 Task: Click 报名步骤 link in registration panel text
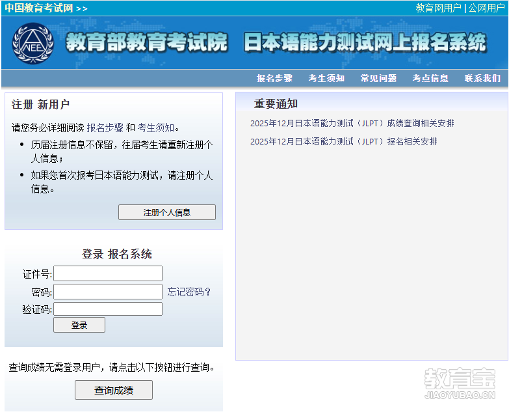pos(105,128)
